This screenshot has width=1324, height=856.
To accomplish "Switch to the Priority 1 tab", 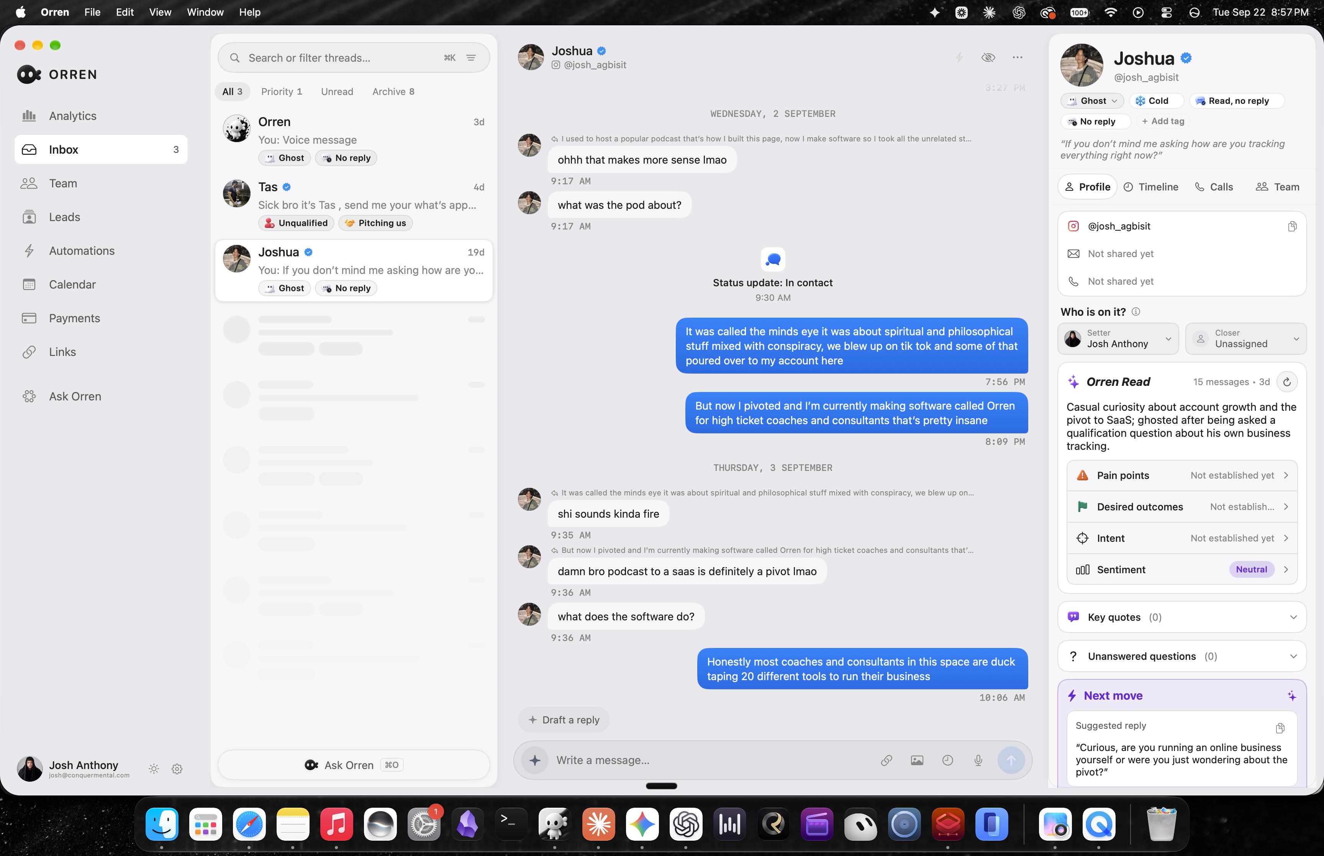I will (x=282, y=92).
